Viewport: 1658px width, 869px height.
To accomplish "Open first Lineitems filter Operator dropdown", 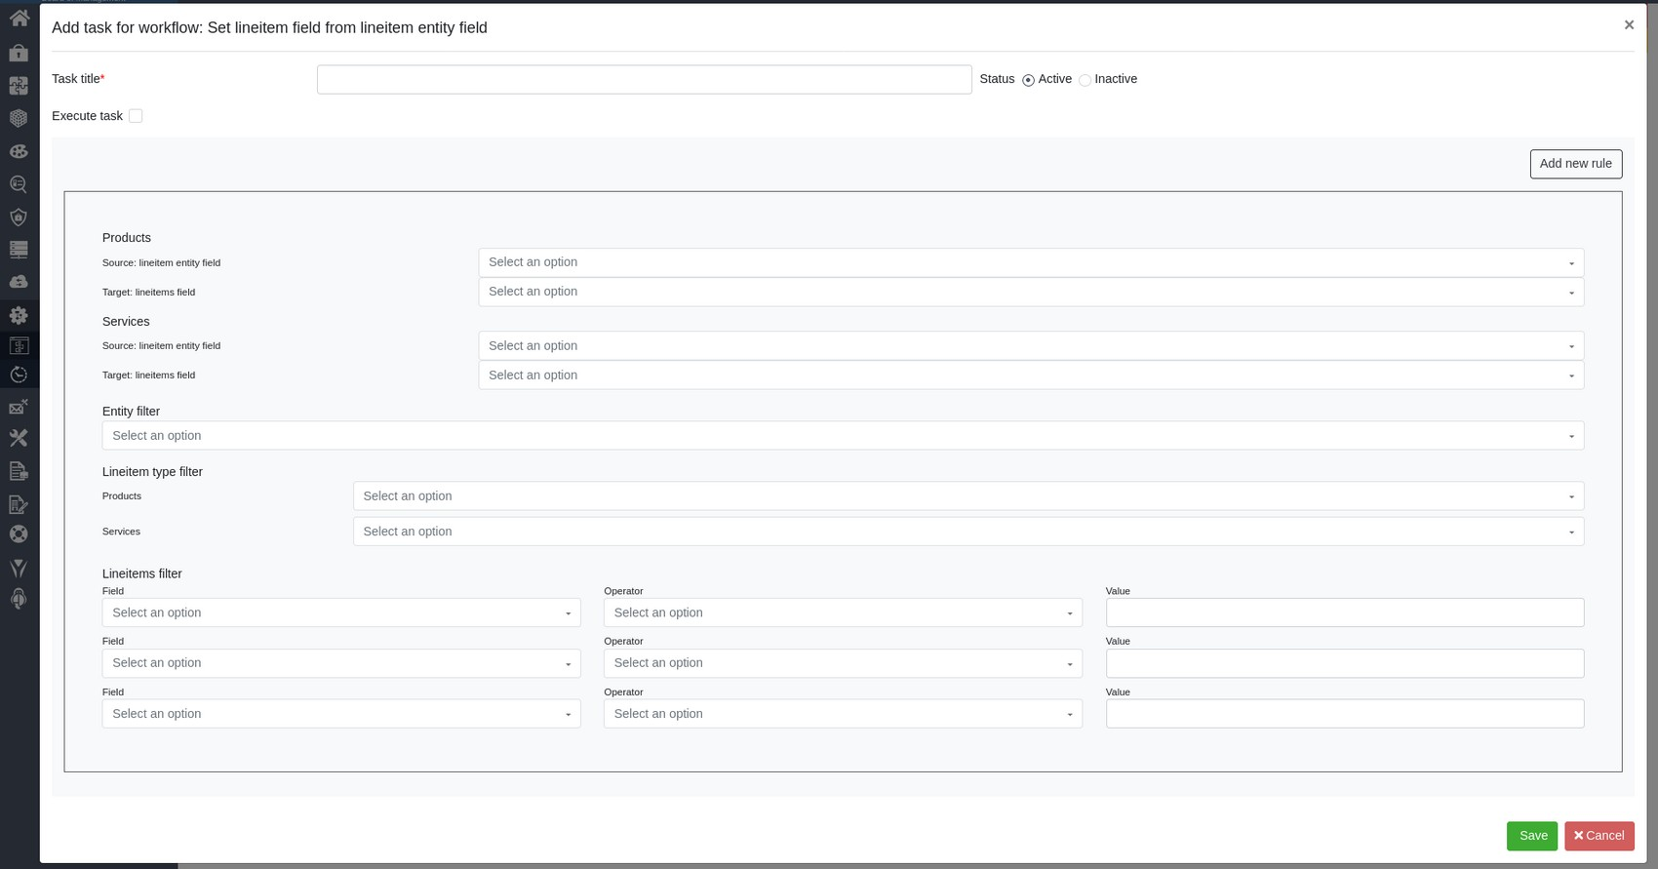I will [x=843, y=612].
